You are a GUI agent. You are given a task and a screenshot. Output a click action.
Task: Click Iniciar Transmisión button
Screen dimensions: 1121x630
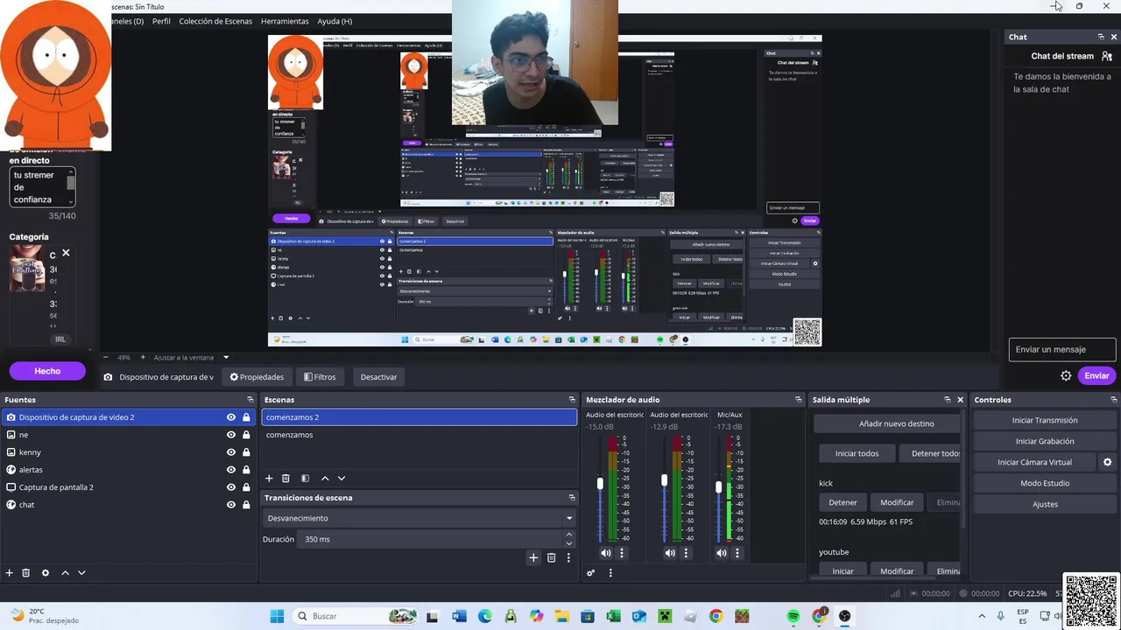coord(1045,420)
